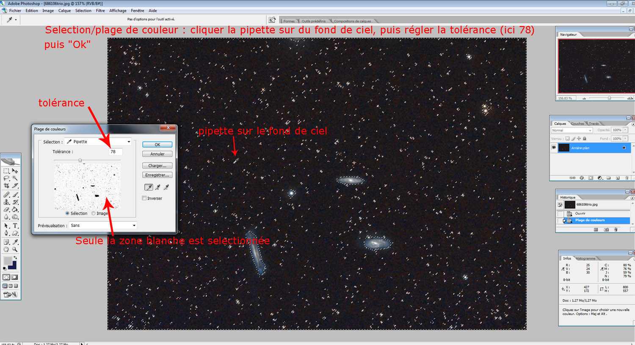Switch to the Histogramme tab
The height and width of the screenshot is (345, 635).
586,258
